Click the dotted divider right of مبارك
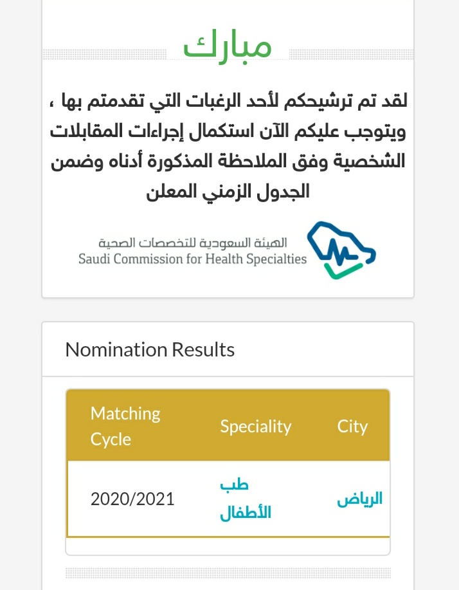This screenshot has height=590, width=459. tap(351, 55)
